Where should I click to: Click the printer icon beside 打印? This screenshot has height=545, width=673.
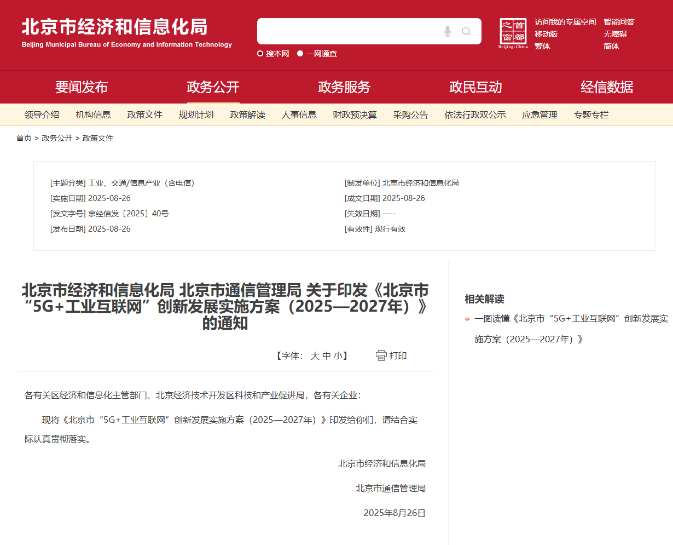381,355
